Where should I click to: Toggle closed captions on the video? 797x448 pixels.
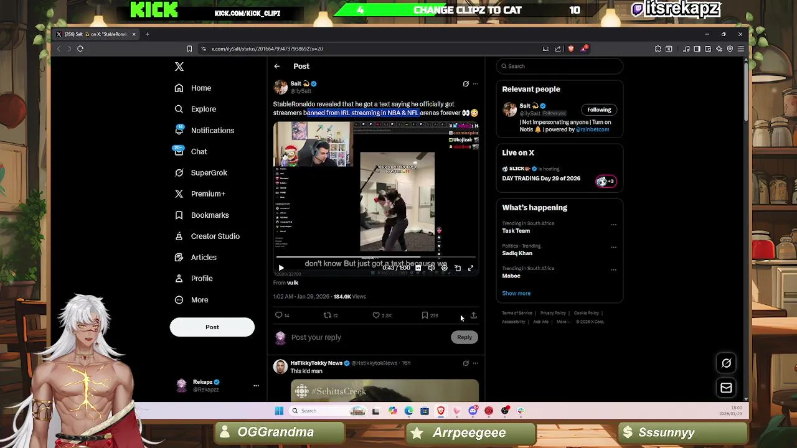point(418,268)
